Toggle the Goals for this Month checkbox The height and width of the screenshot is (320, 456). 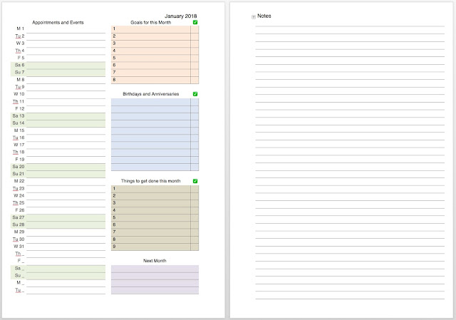[x=195, y=22]
